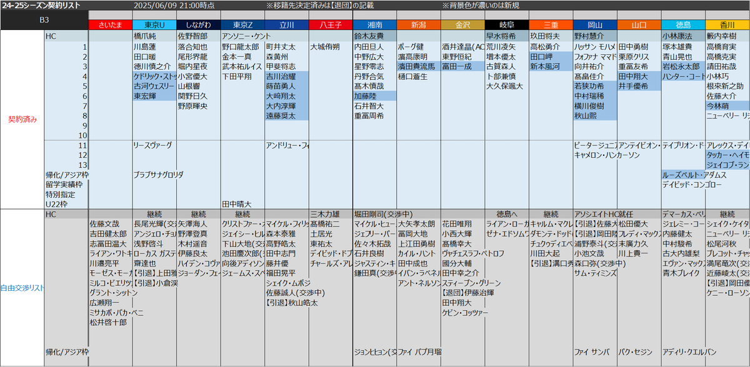The height and width of the screenshot is (367, 750).
Task: Select the アソシエイトHC就任 note cell
Action: click(603, 214)
